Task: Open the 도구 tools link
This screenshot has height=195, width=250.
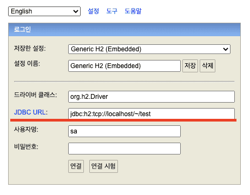Action: pos(111,11)
